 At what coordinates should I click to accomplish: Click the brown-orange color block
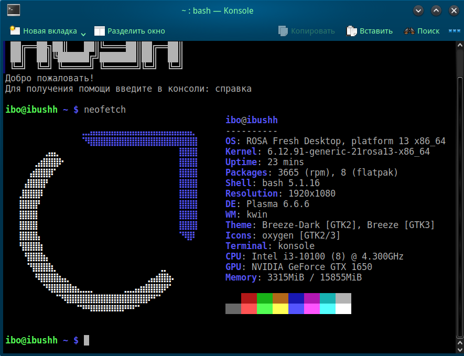[x=280, y=298]
